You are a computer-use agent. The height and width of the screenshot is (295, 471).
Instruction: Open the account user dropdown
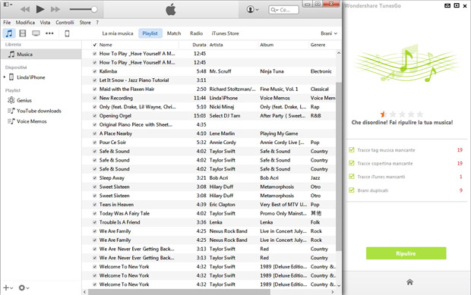pyautogui.click(x=253, y=10)
